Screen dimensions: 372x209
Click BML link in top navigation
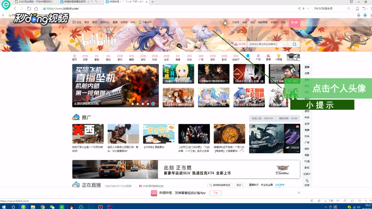[x=133, y=22]
